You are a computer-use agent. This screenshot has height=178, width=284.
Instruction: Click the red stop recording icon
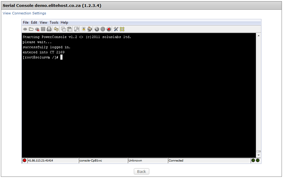[109, 29]
